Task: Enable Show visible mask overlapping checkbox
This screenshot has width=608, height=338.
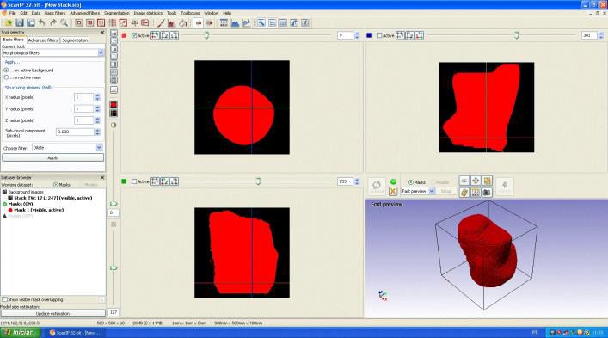Action: pos(4,299)
